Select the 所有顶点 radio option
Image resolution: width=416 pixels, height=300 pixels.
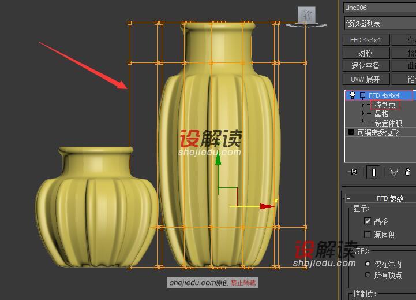pyautogui.click(x=368, y=275)
